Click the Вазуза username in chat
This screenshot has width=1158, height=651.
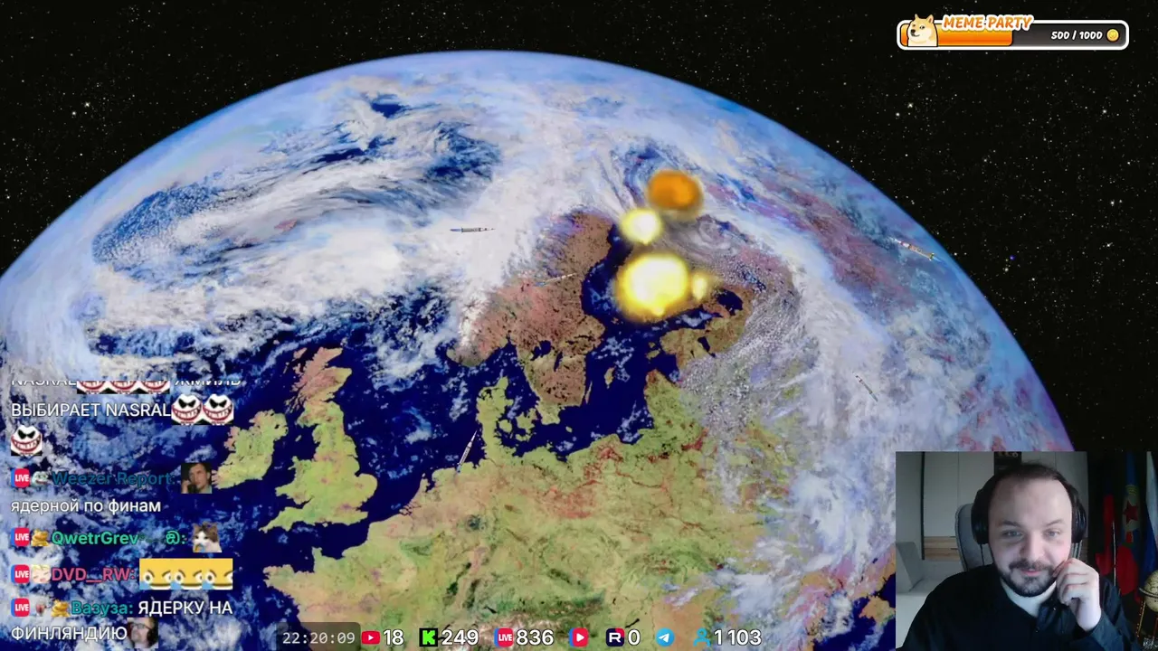(102, 608)
